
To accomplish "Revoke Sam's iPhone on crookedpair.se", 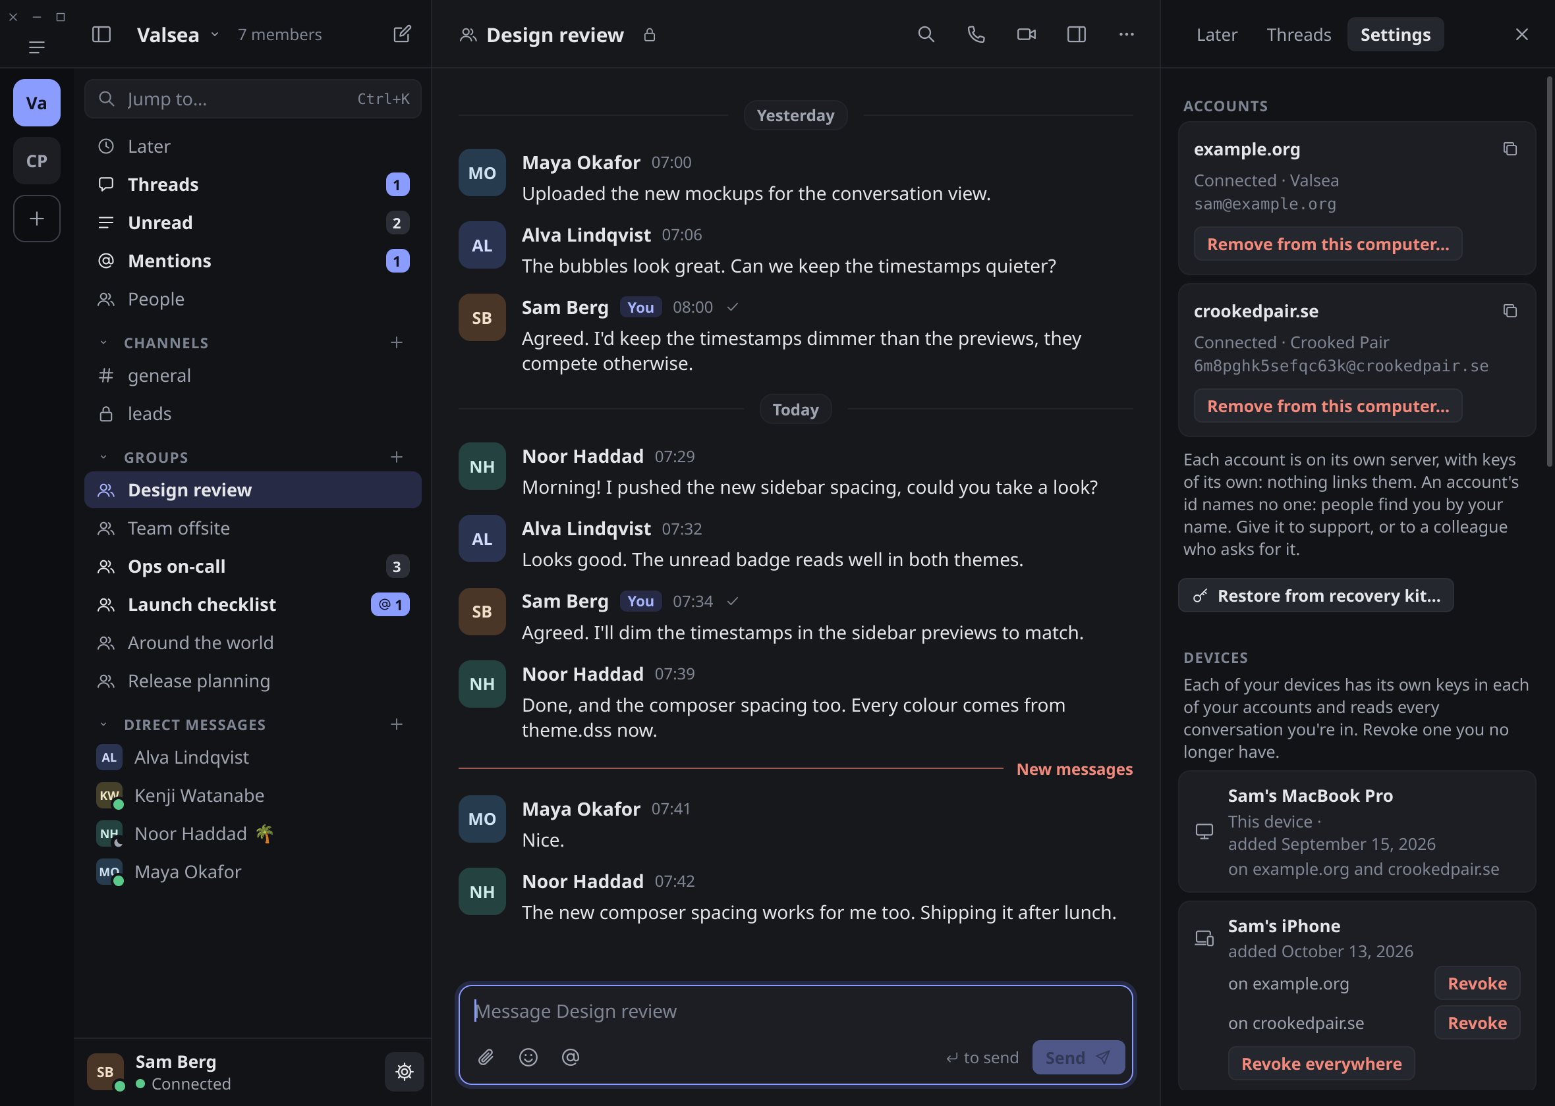I will 1477,1022.
